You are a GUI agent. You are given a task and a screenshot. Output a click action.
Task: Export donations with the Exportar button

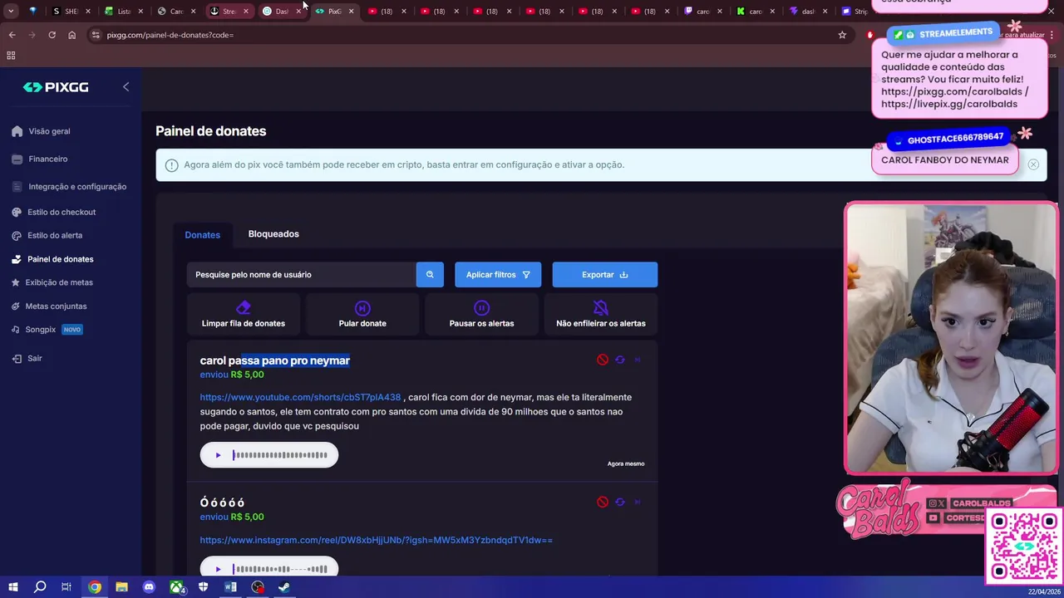coord(605,275)
